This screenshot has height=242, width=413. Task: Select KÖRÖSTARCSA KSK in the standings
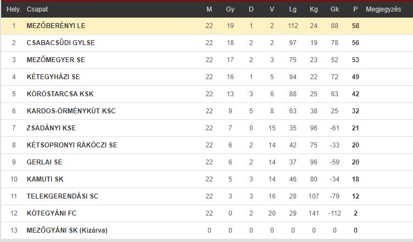tap(60, 94)
